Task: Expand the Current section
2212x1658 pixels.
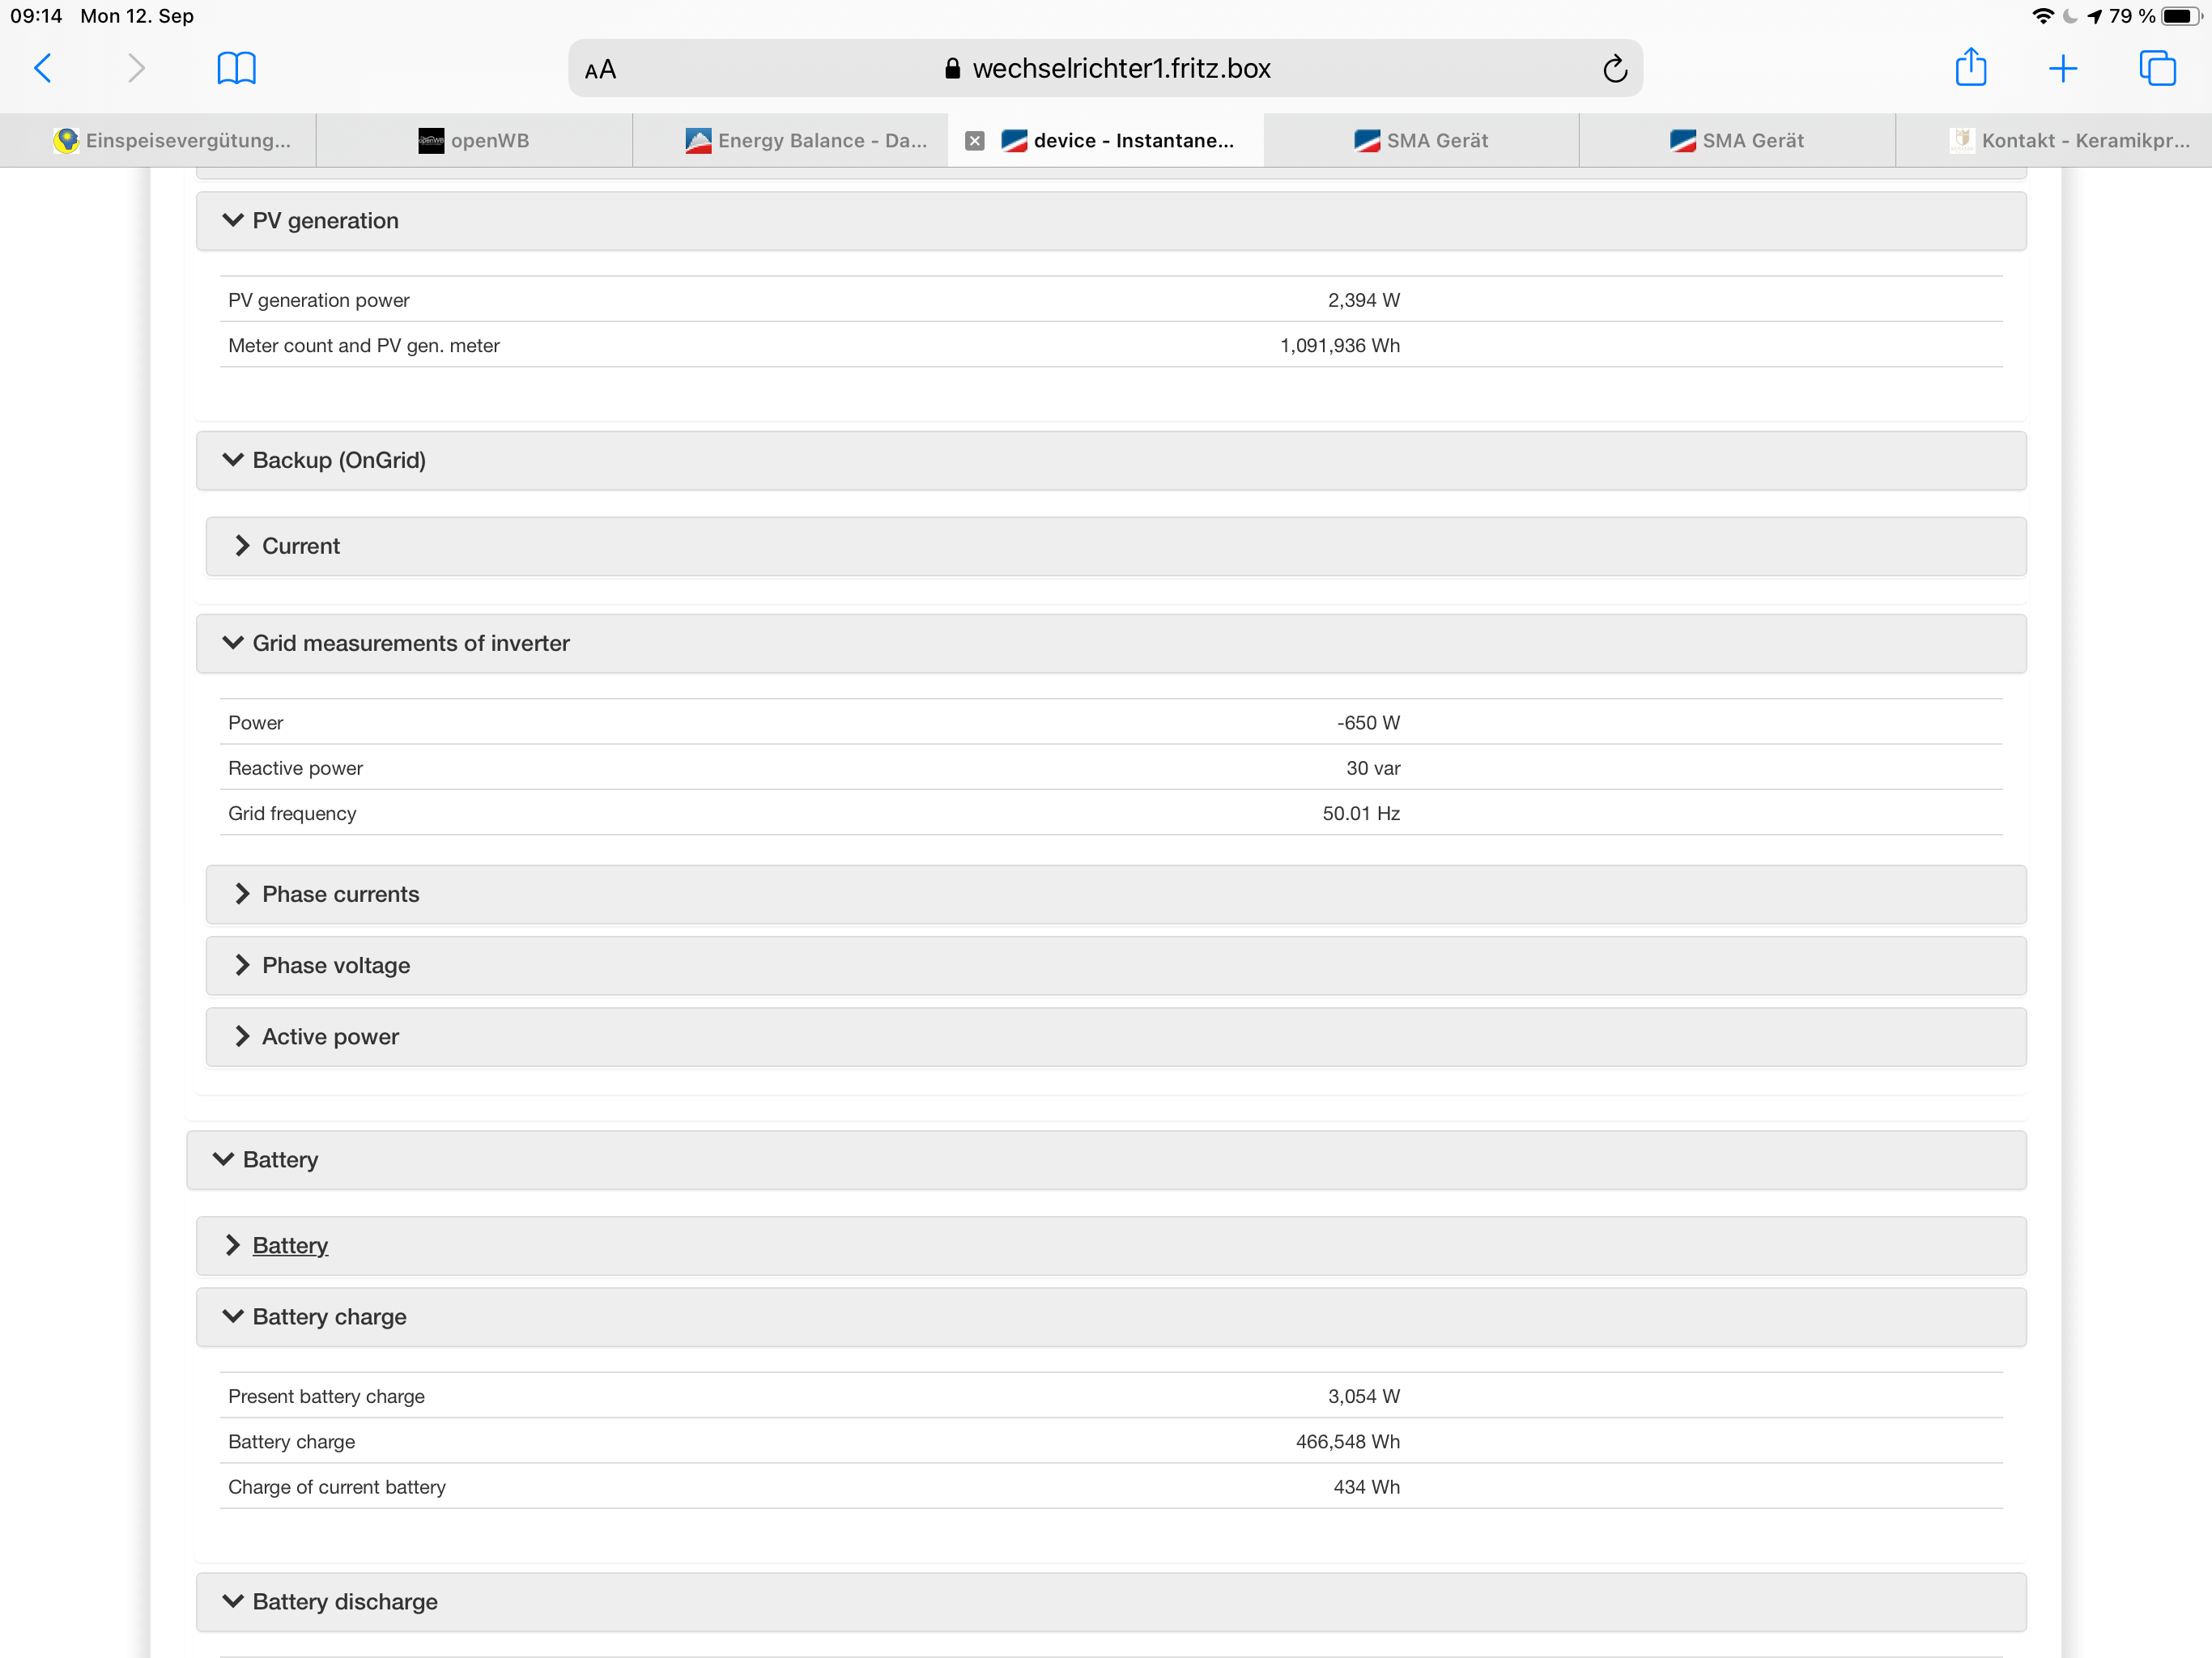Action: point(300,546)
